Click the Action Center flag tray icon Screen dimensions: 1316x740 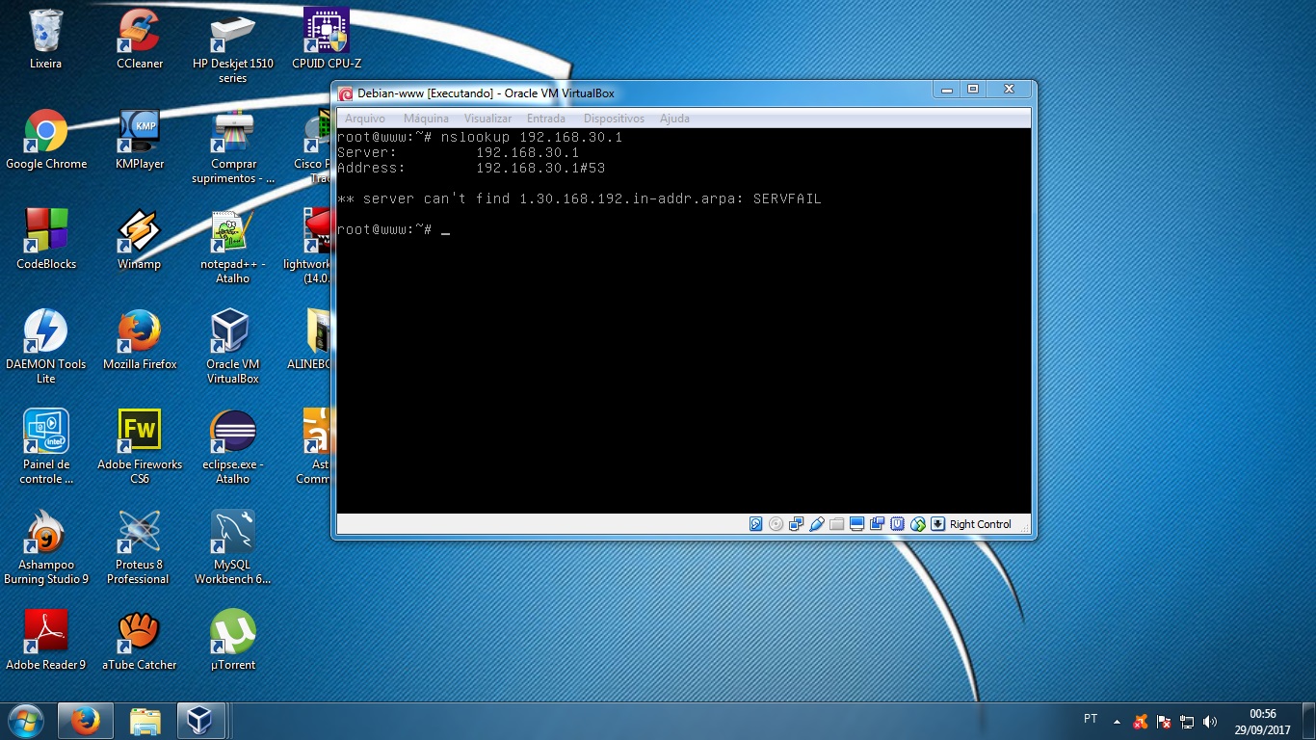1164,721
